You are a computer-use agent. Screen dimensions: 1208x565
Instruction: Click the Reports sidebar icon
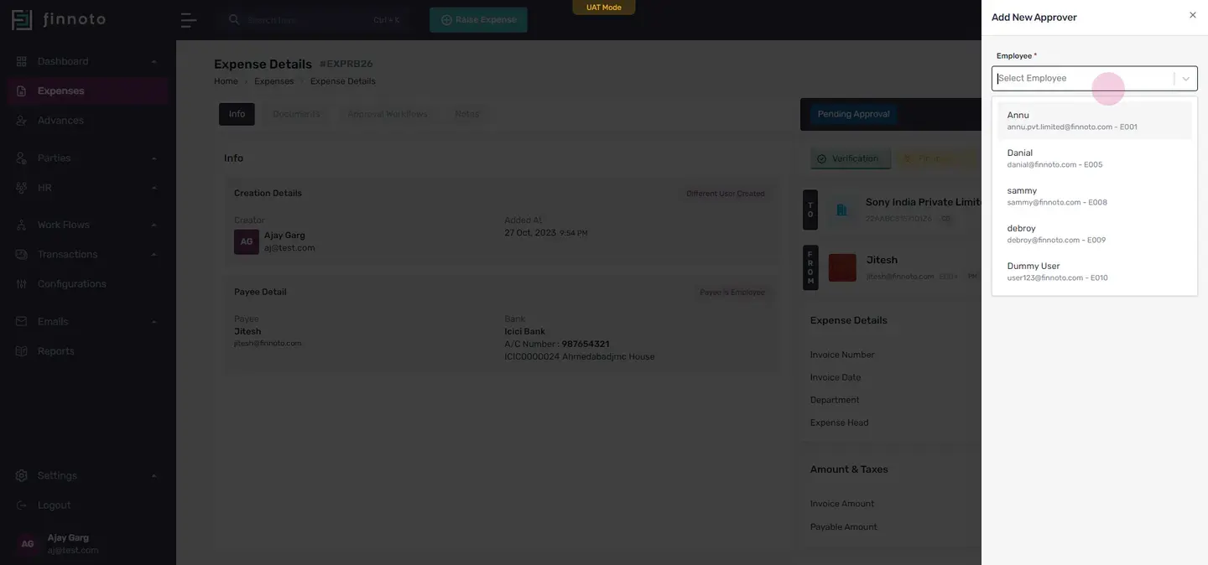click(x=22, y=351)
